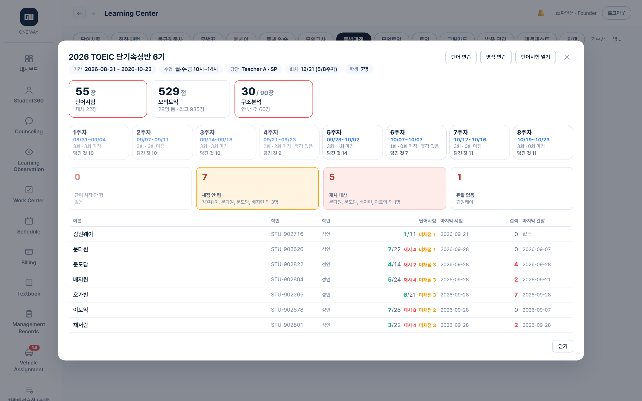Go back with the left arrow

[x=79, y=13]
